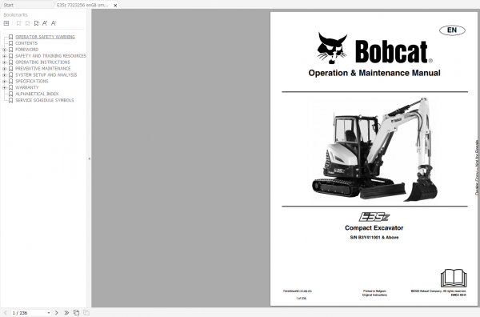Expand the FOREWORD bookmark node

coord(4,50)
